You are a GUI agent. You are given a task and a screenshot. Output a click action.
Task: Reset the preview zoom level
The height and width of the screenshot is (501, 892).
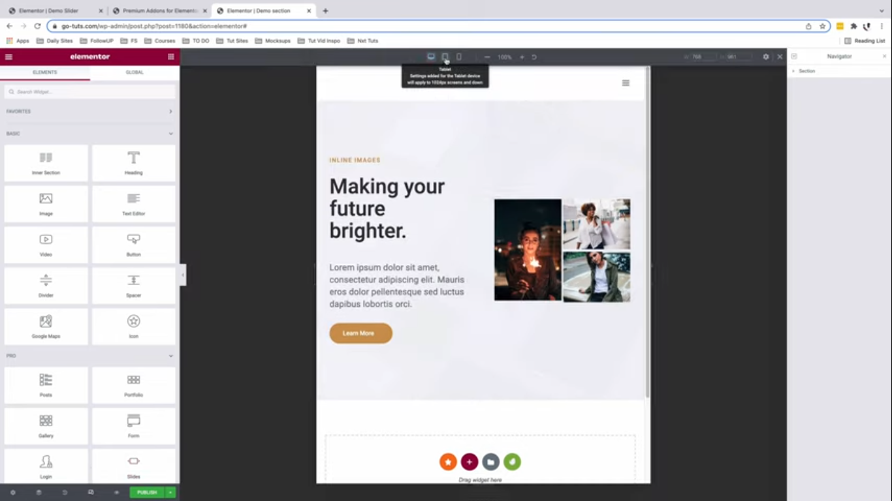pos(534,57)
